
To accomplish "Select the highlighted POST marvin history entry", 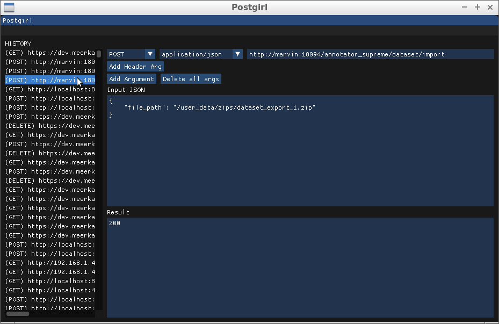I will 50,80.
